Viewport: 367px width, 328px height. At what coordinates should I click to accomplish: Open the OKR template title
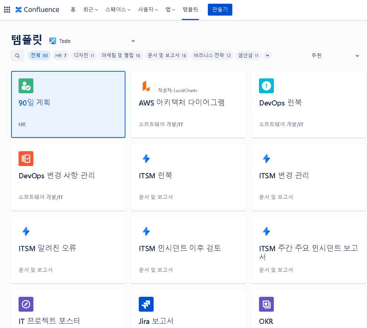tap(266, 321)
